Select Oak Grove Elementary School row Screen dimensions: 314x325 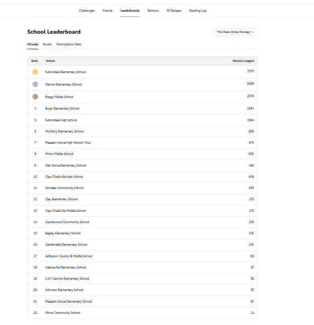click(x=142, y=165)
